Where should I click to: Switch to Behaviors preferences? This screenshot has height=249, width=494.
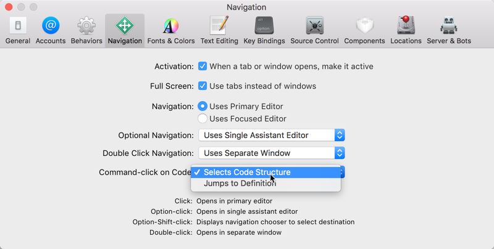click(x=86, y=30)
